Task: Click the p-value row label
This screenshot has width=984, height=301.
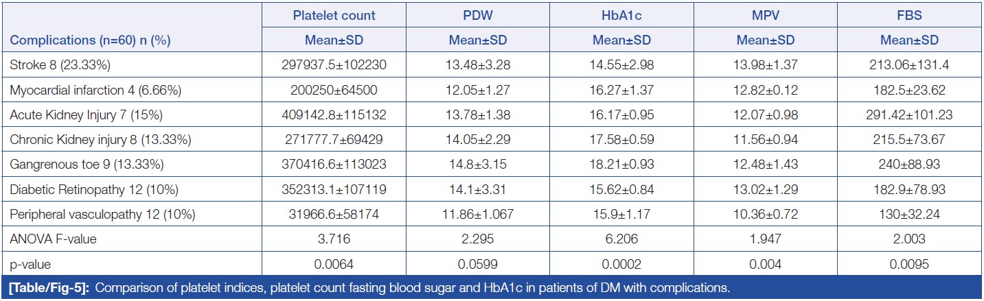Action: point(30,264)
